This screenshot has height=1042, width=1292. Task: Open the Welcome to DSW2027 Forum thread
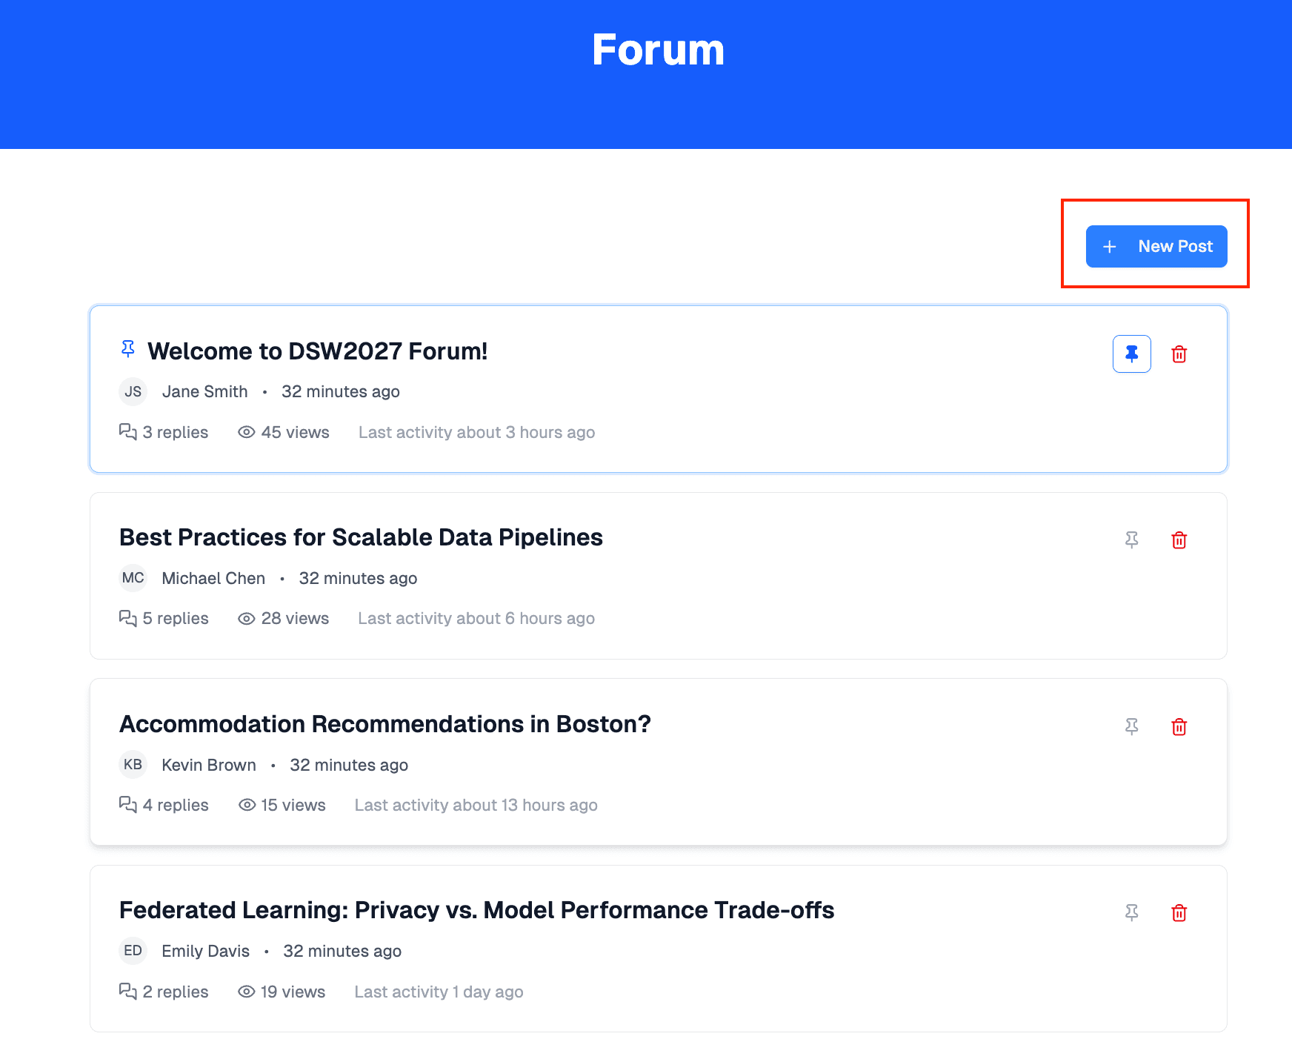(319, 351)
